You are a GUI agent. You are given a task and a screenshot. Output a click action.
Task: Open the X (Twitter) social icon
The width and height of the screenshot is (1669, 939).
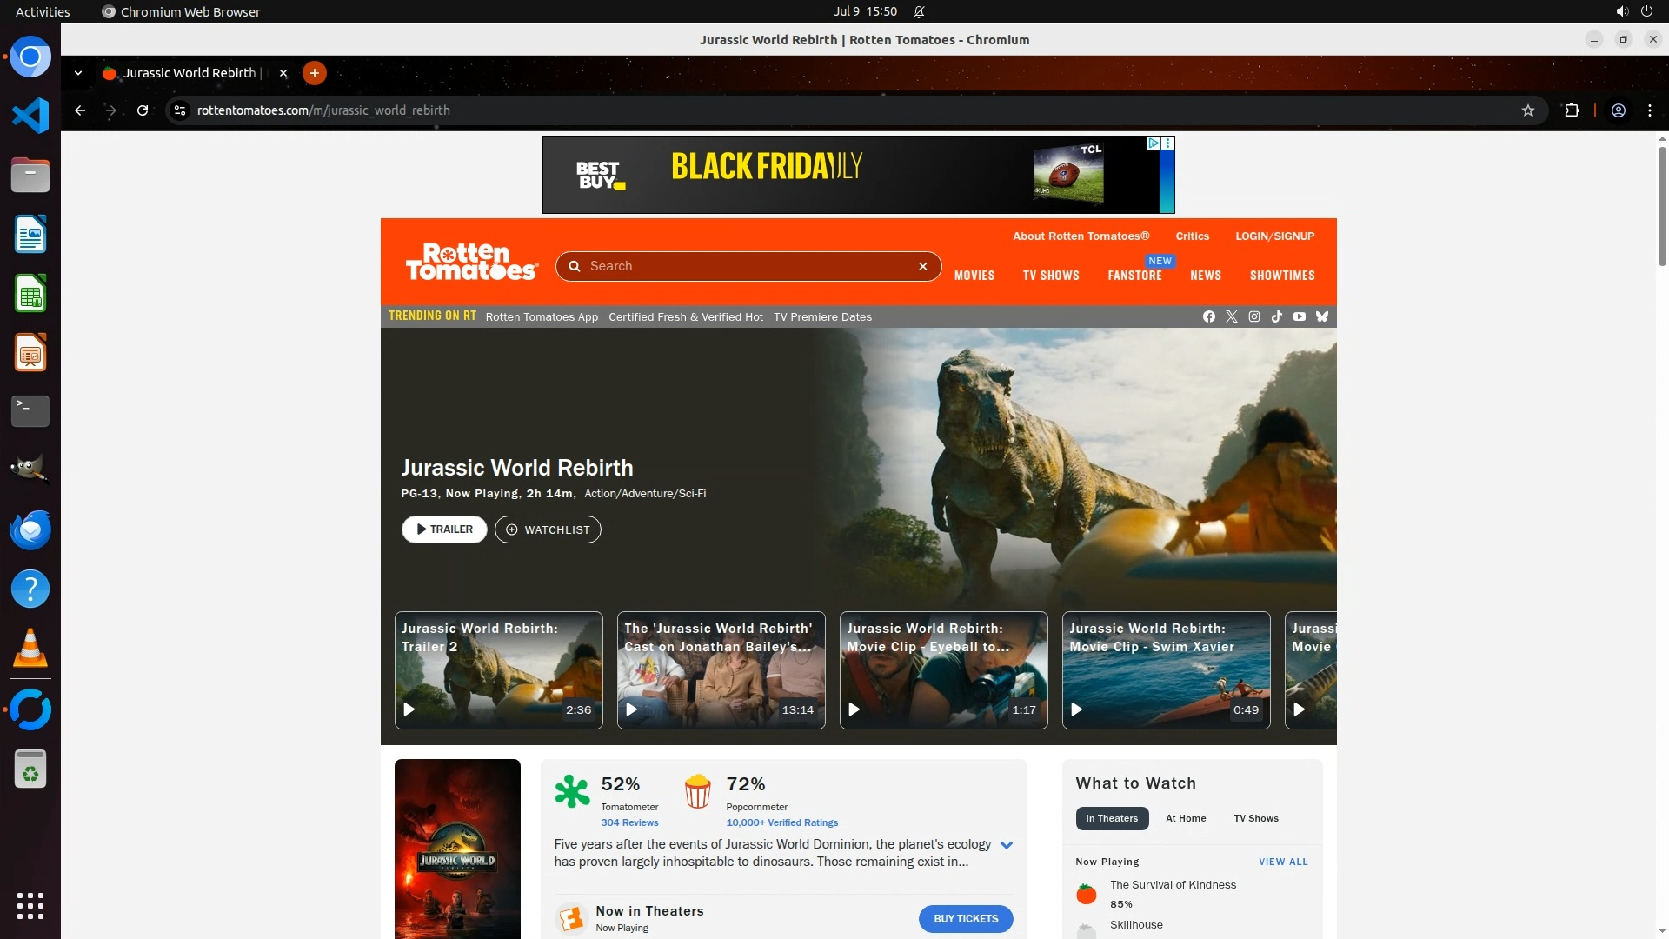coord(1231,316)
